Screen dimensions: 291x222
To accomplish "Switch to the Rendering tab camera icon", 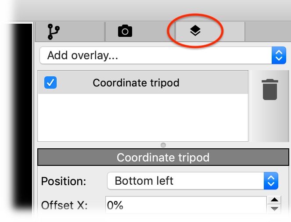I will [x=125, y=31].
